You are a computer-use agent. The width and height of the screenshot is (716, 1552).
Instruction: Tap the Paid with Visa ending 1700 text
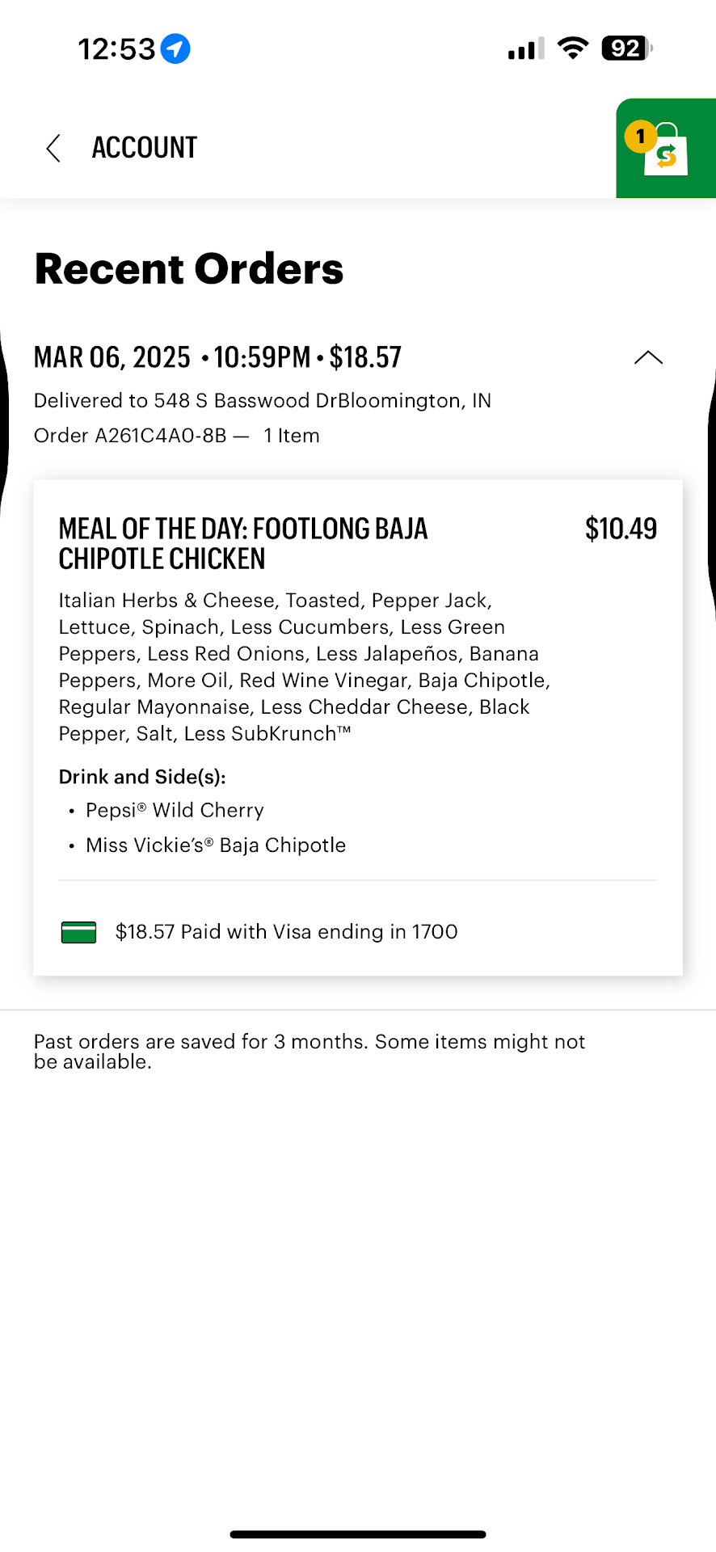(286, 932)
